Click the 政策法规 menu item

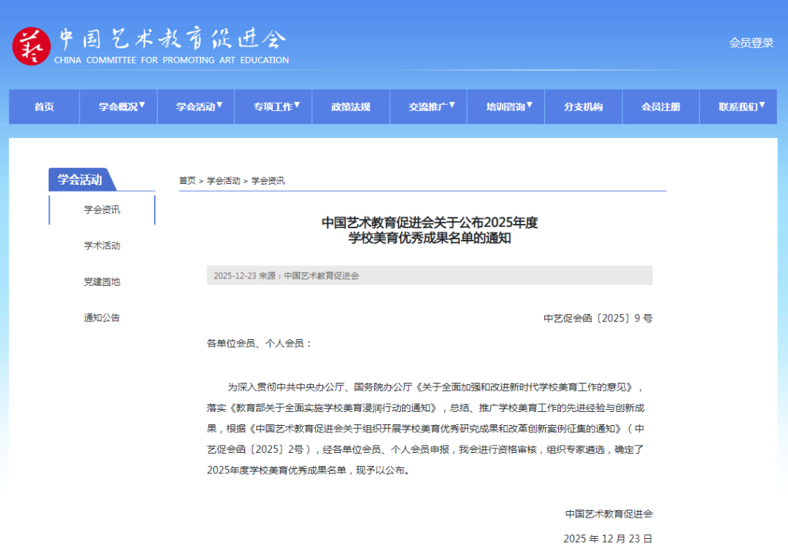point(351,106)
